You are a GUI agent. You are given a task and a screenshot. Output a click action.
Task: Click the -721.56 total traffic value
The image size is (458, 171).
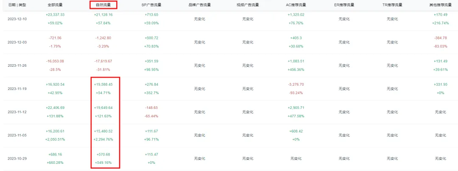tap(55, 38)
